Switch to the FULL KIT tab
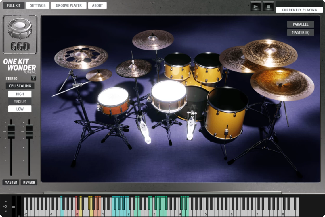This screenshot has width=325, height=217. click(14, 5)
